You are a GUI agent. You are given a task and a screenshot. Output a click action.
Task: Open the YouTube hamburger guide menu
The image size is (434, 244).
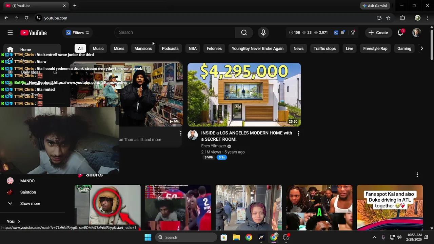[10, 33]
